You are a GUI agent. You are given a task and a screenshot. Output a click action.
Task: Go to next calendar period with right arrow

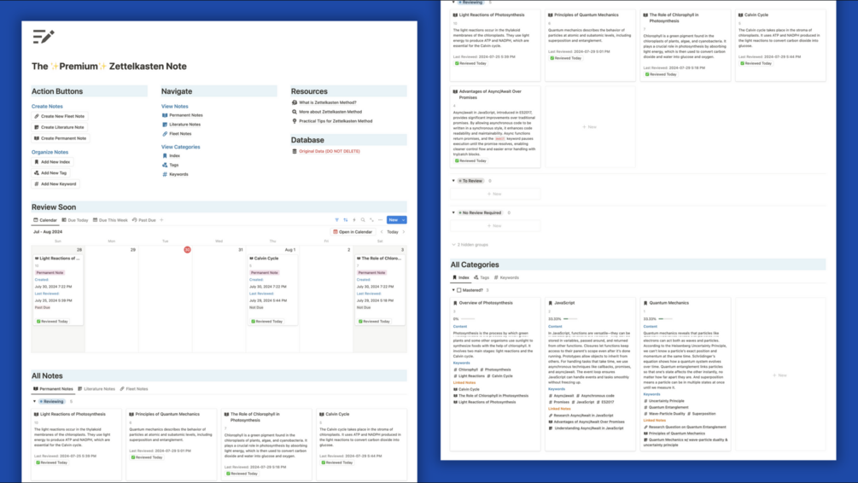[x=404, y=232]
